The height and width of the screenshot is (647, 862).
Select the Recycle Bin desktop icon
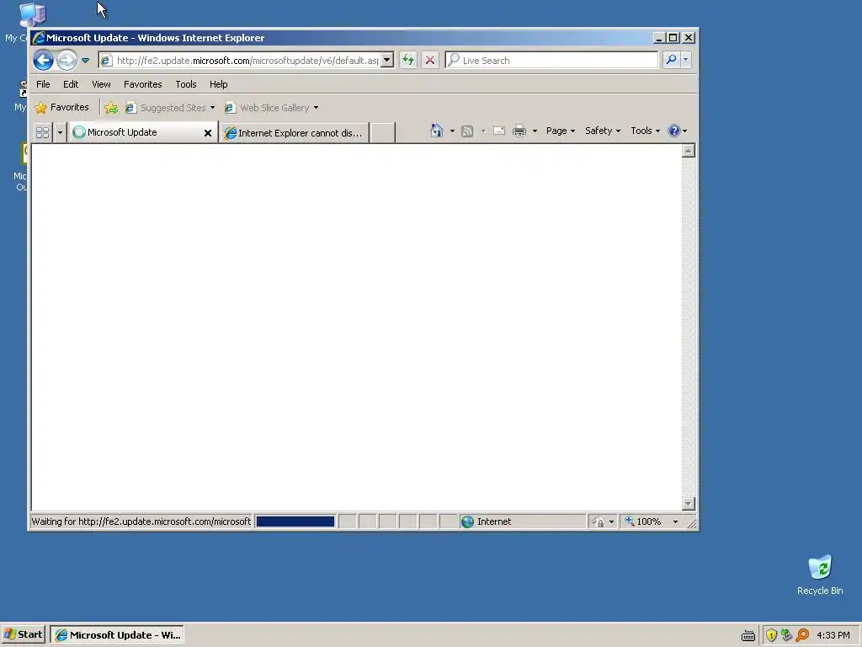pos(820,575)
